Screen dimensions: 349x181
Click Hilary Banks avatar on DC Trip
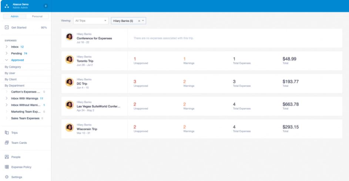[70, 82]
